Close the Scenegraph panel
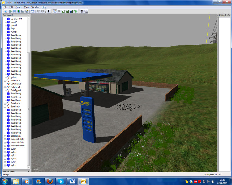The width and height of the screenshot is (232, 185). coord(28,15)
